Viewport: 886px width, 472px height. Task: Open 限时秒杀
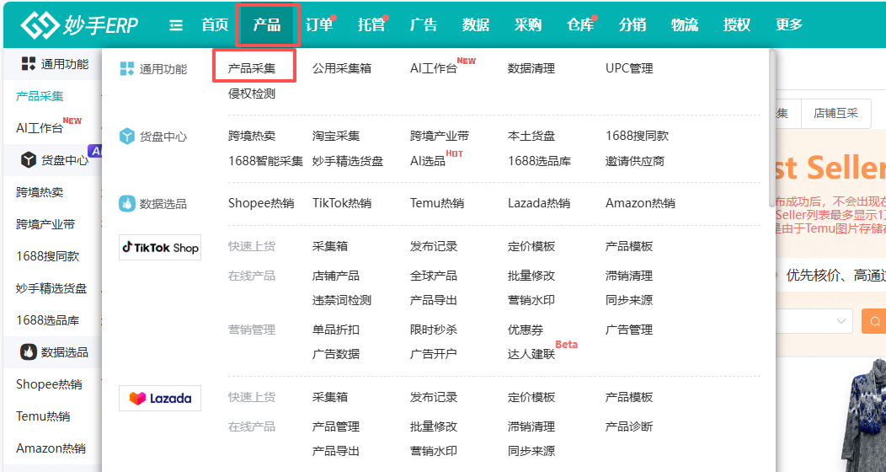[434, 330]
